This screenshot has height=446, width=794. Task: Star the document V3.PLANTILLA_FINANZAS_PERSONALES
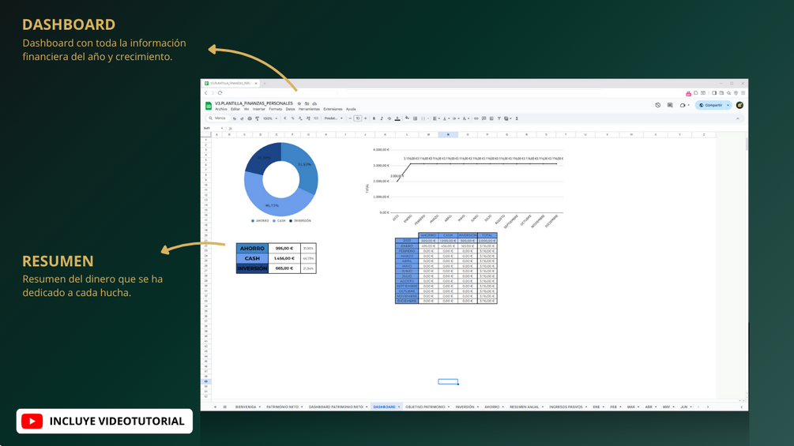click(x=299, y=103)
